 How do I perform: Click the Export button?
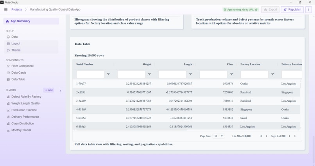point(270,10)
